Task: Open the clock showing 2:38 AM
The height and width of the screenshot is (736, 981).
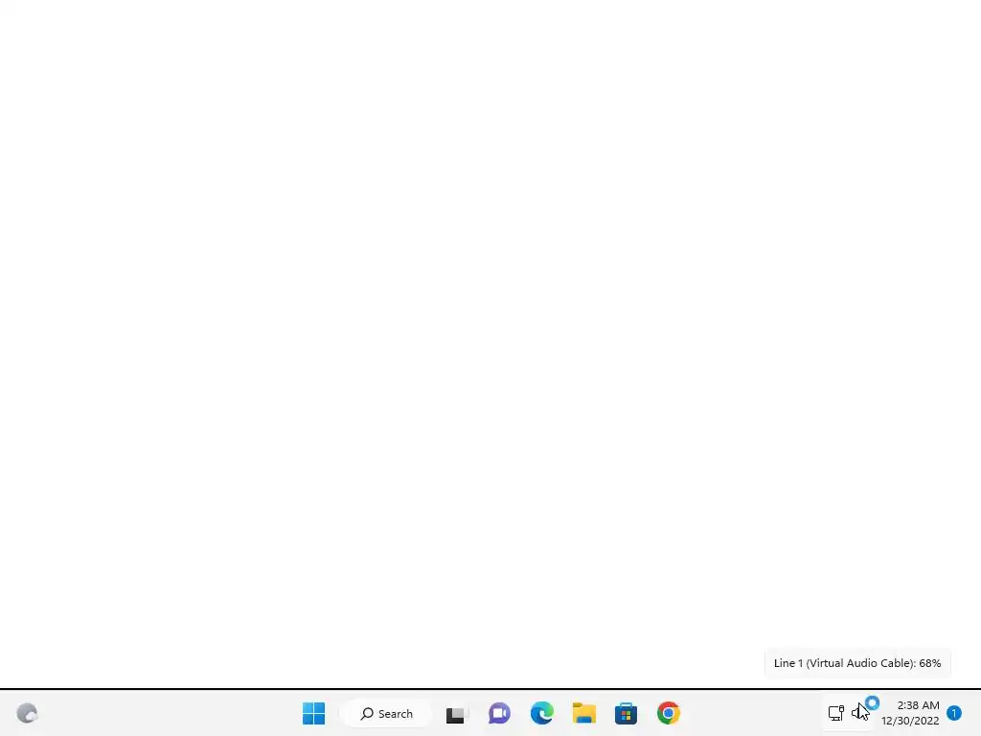Action: [910, 713]
